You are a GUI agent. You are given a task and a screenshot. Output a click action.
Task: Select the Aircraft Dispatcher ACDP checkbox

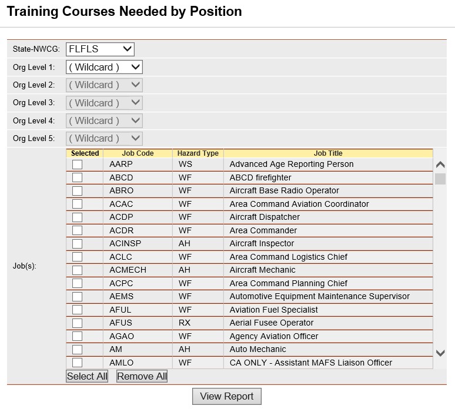(x=77, y=217)
